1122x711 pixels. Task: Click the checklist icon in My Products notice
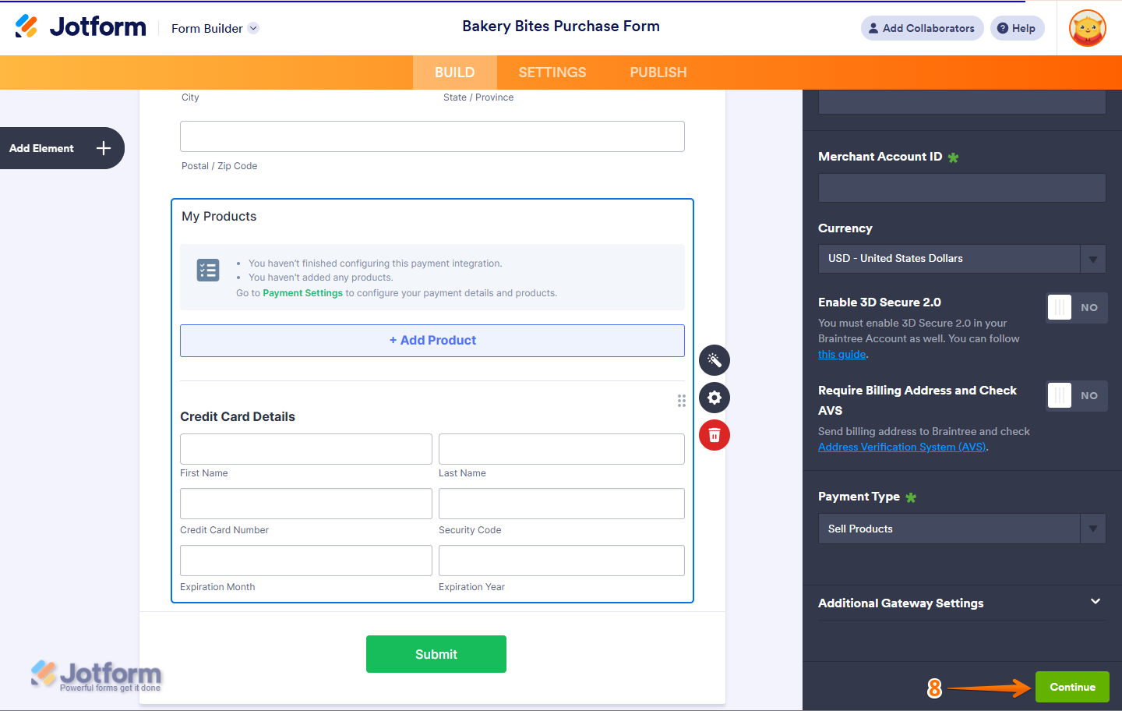point(208,271)
